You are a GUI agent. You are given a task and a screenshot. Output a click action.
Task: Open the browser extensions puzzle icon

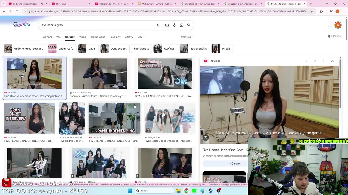[321, 11]
